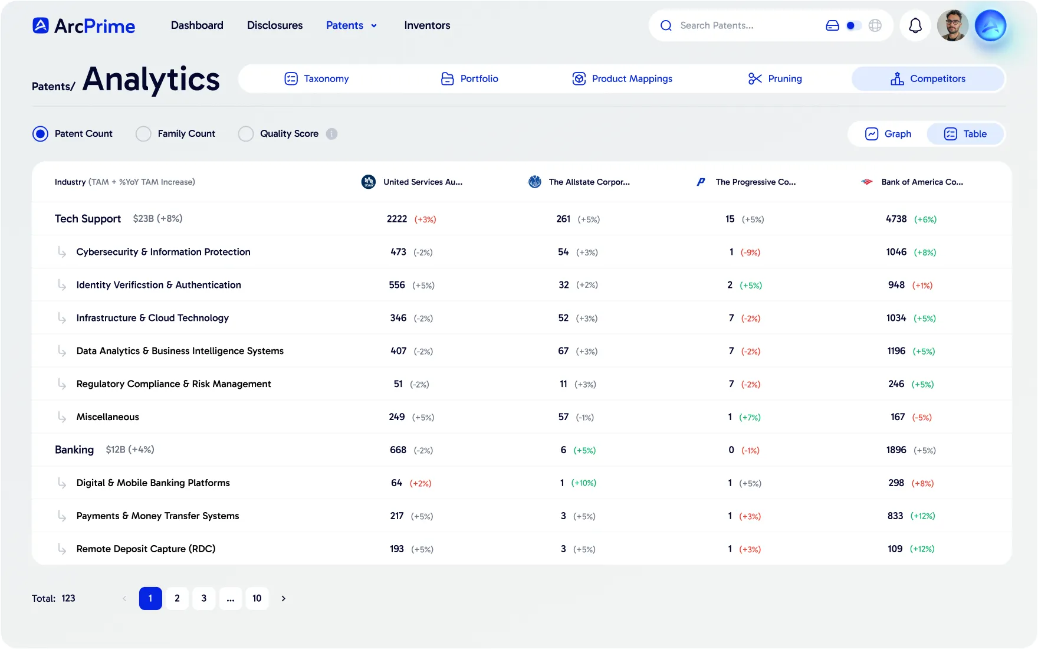Image resolution: width=1038 pixels, height=649 pixels.
Task: Select the Patent Count radio button
Action: coord(40,134)
